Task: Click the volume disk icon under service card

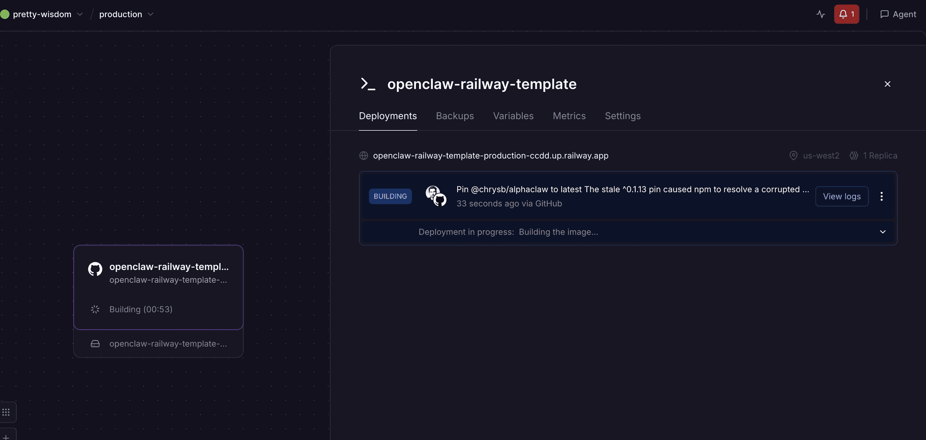Action: 95,344
